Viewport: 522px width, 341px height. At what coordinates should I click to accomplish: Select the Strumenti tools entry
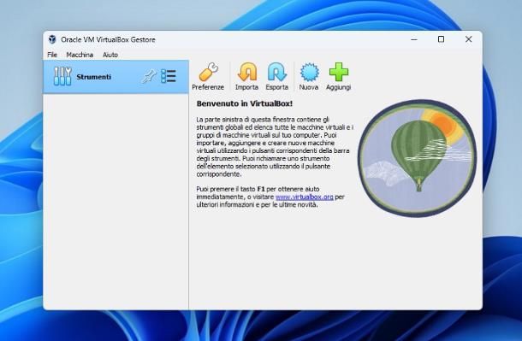pos(116,77)
